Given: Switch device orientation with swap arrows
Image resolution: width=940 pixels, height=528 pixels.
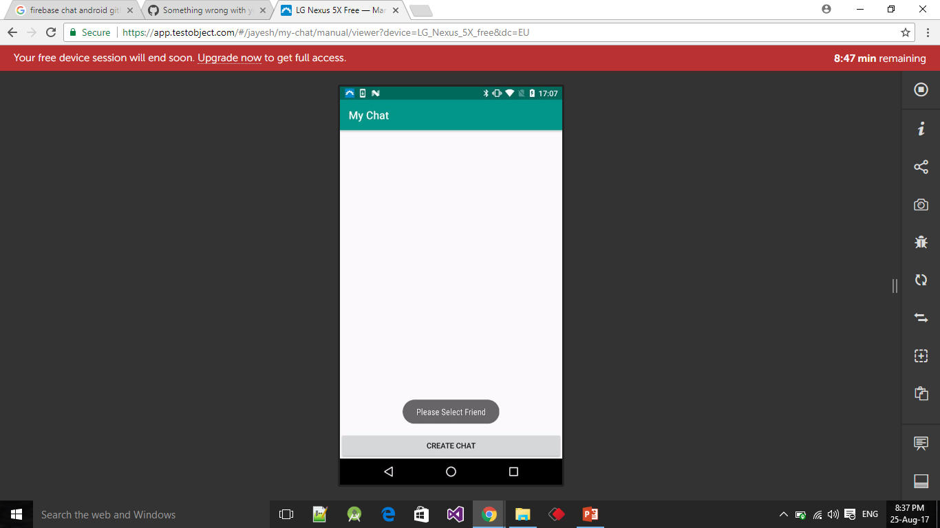Looking at the screenshot, I should pyautogui.click(x=921, y=318).
